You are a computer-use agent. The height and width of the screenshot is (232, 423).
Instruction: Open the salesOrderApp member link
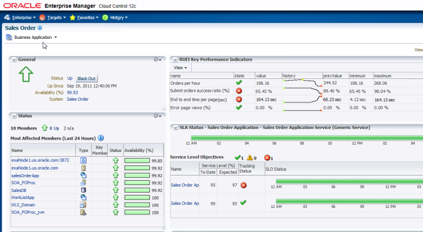[x=25, y=175]
